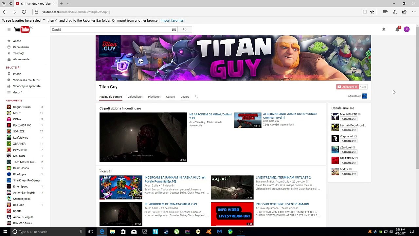The height and width of the screenshot is (236, 419).
Task: Go back with the browser back arrow
Action: 5,12
